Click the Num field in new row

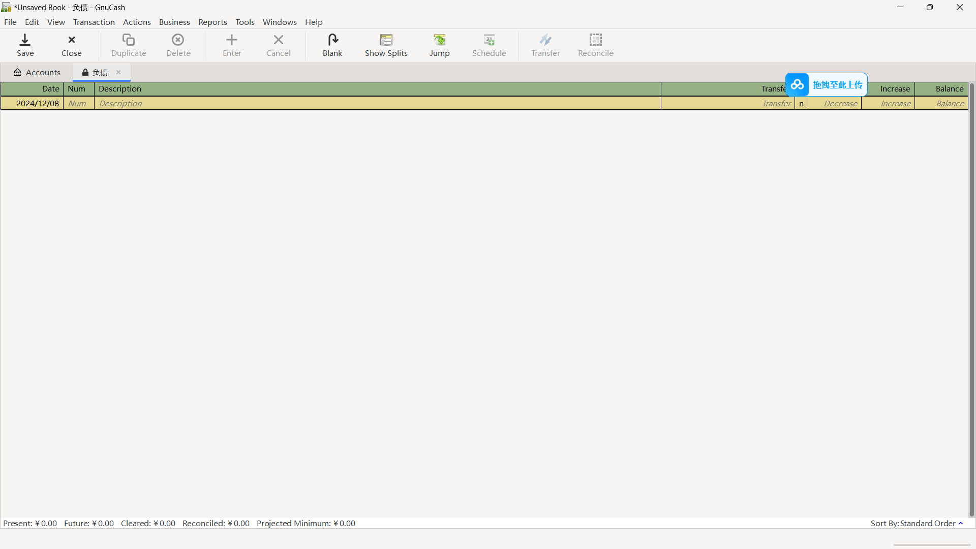77,103
